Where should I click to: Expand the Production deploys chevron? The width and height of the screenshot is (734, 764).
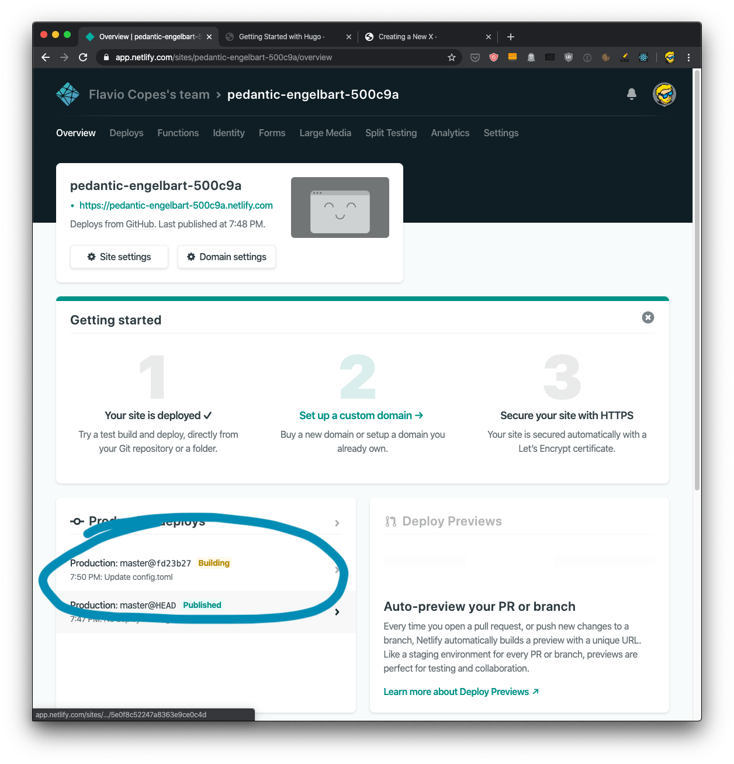pyautogui.click(x=337, y=523)
